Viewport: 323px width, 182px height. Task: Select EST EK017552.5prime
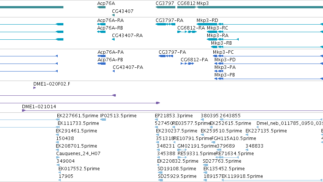coord(79,169)
